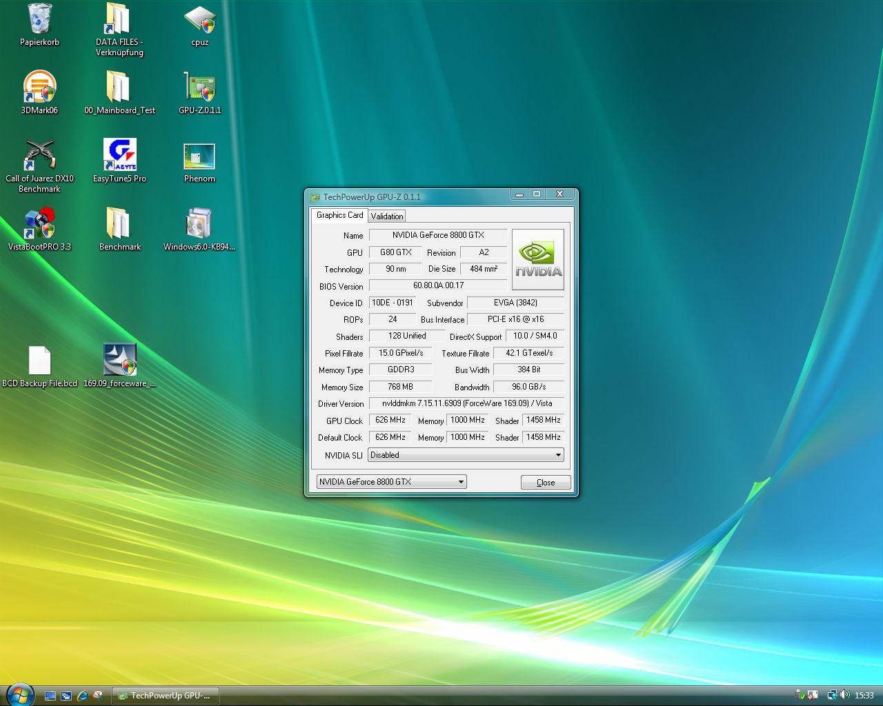Image resolution: width=883 pixels, height=706 pixels.
Task: Maximize the GPU-Z window
Action: [537, 194]
